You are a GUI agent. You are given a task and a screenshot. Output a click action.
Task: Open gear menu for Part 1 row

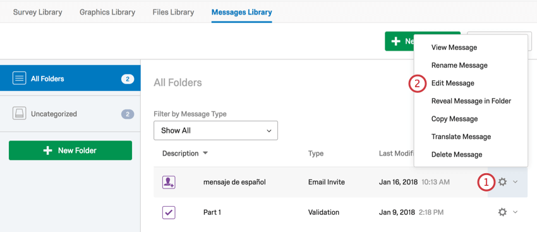pos(502,212)
